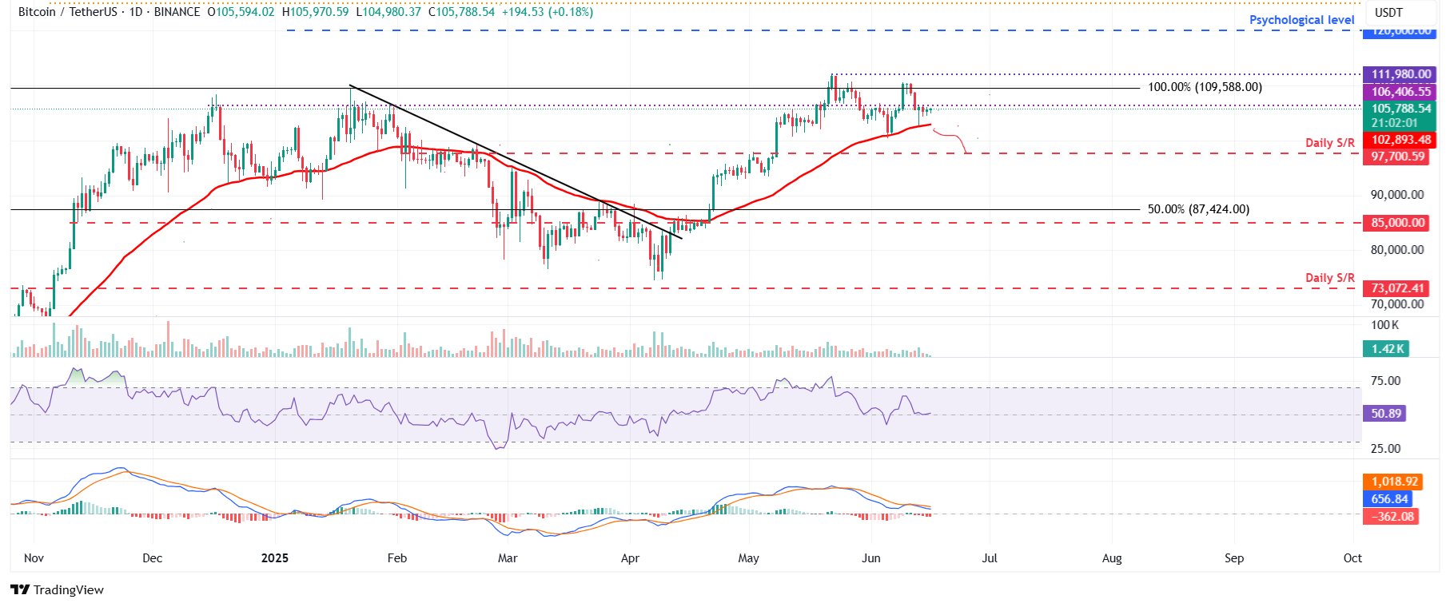Click the green 105,788.54 current price label
The height and width of the screenshot is (607, 1450).
[x=1399, y=109]
